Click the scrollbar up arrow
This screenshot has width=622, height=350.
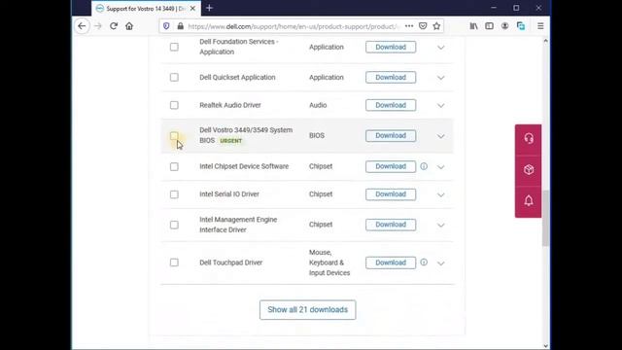click(x=546, y=41)
